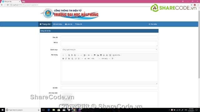200x112 pixels.
Task: Click the Cut icon in editor toolbar
Action: coord(63,55)
